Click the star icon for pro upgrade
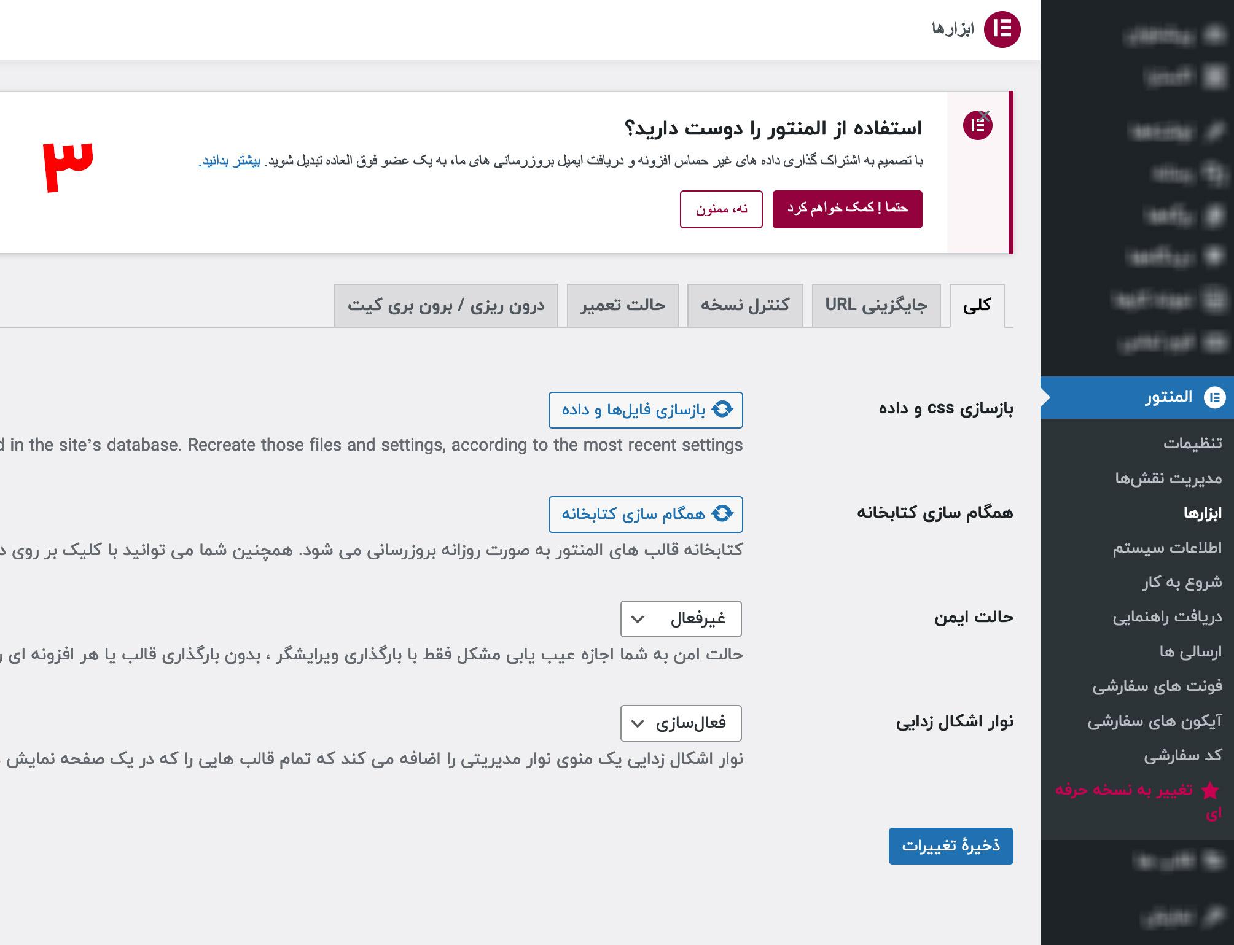Screen dimensions: 1234x945 point(1210,790)
